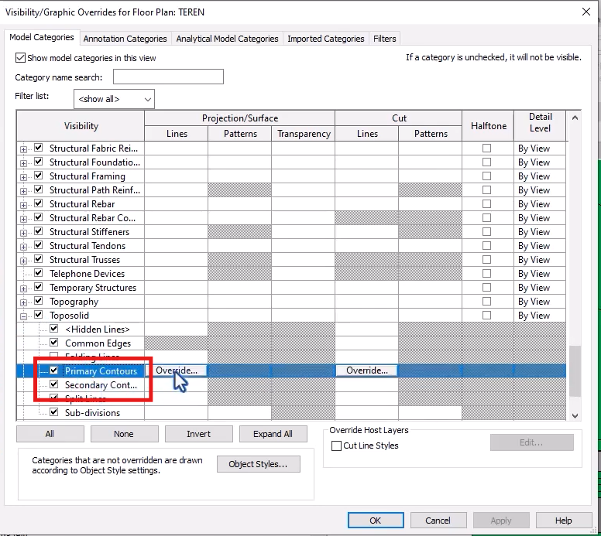Open the Help button
Image resolution: width=601 pixels, height=536 pixels.
563,521
